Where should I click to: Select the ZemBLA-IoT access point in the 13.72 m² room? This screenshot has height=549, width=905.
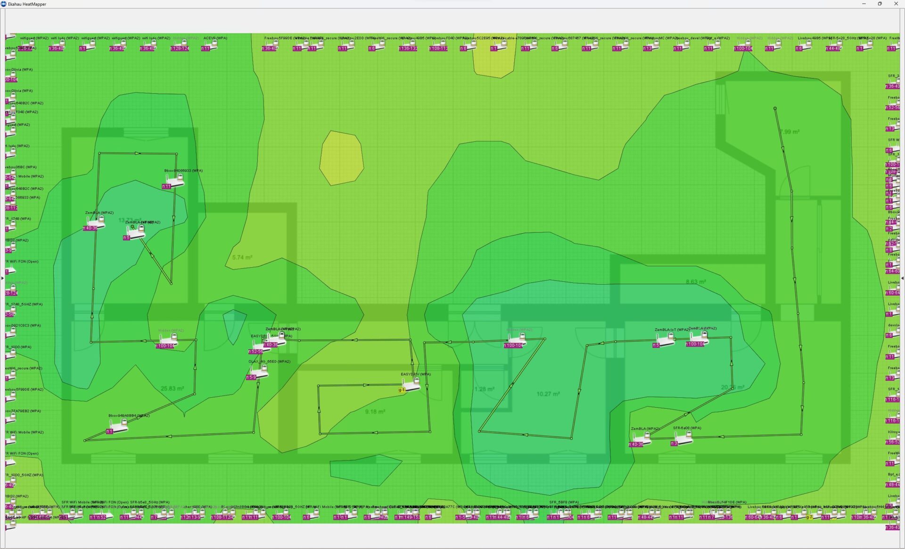136,232
